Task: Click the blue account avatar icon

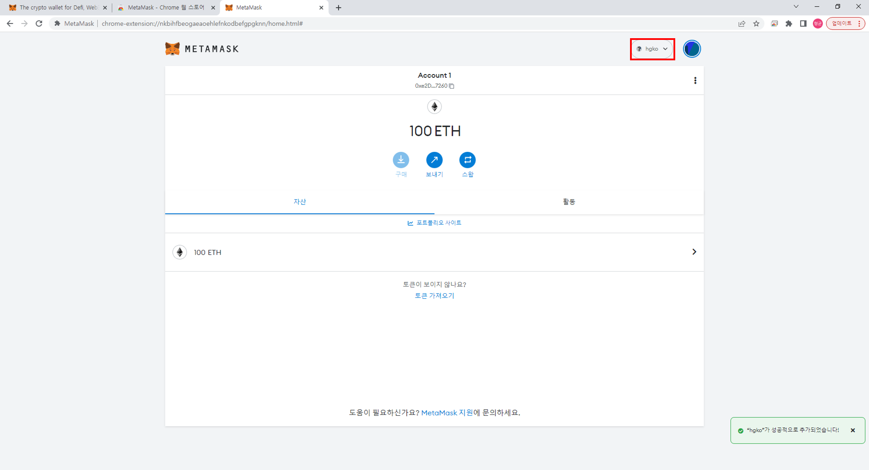Action: coord(691,49)
